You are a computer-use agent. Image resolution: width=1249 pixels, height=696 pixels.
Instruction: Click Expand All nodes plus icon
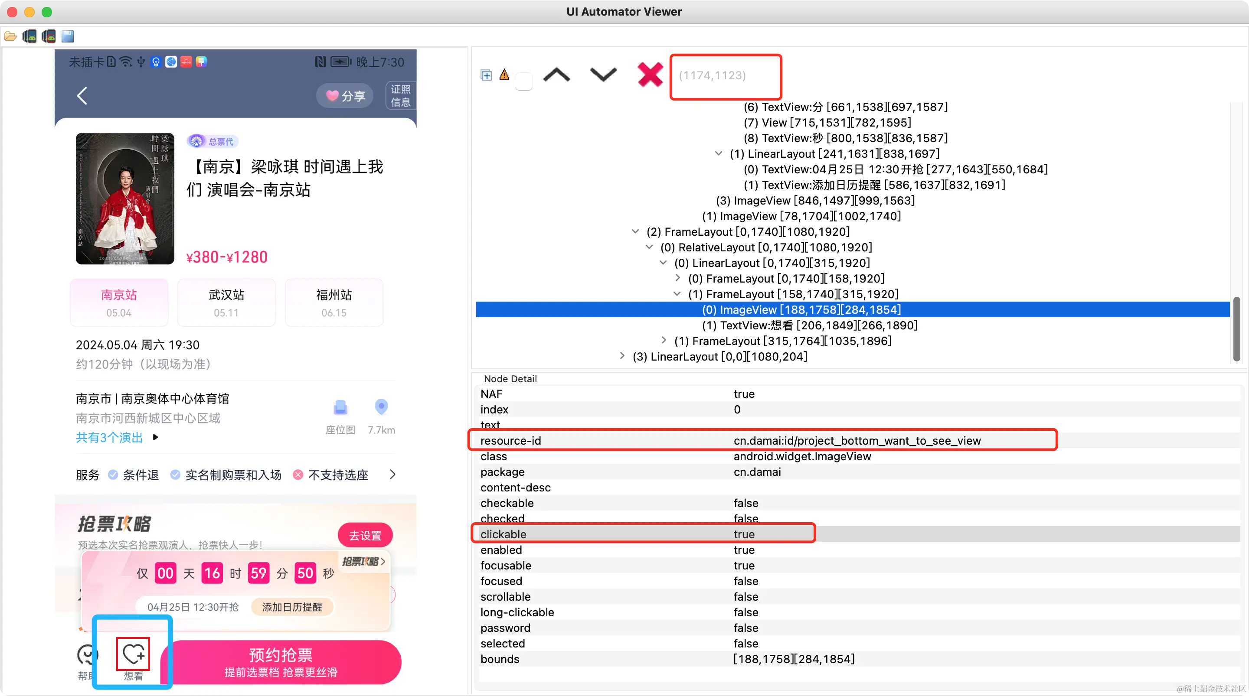(x=486, y=75)
